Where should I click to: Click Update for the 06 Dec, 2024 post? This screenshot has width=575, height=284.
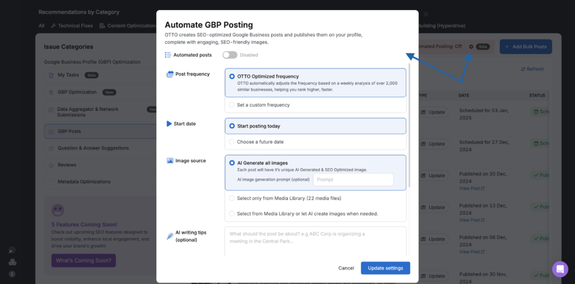click(433, 239)
